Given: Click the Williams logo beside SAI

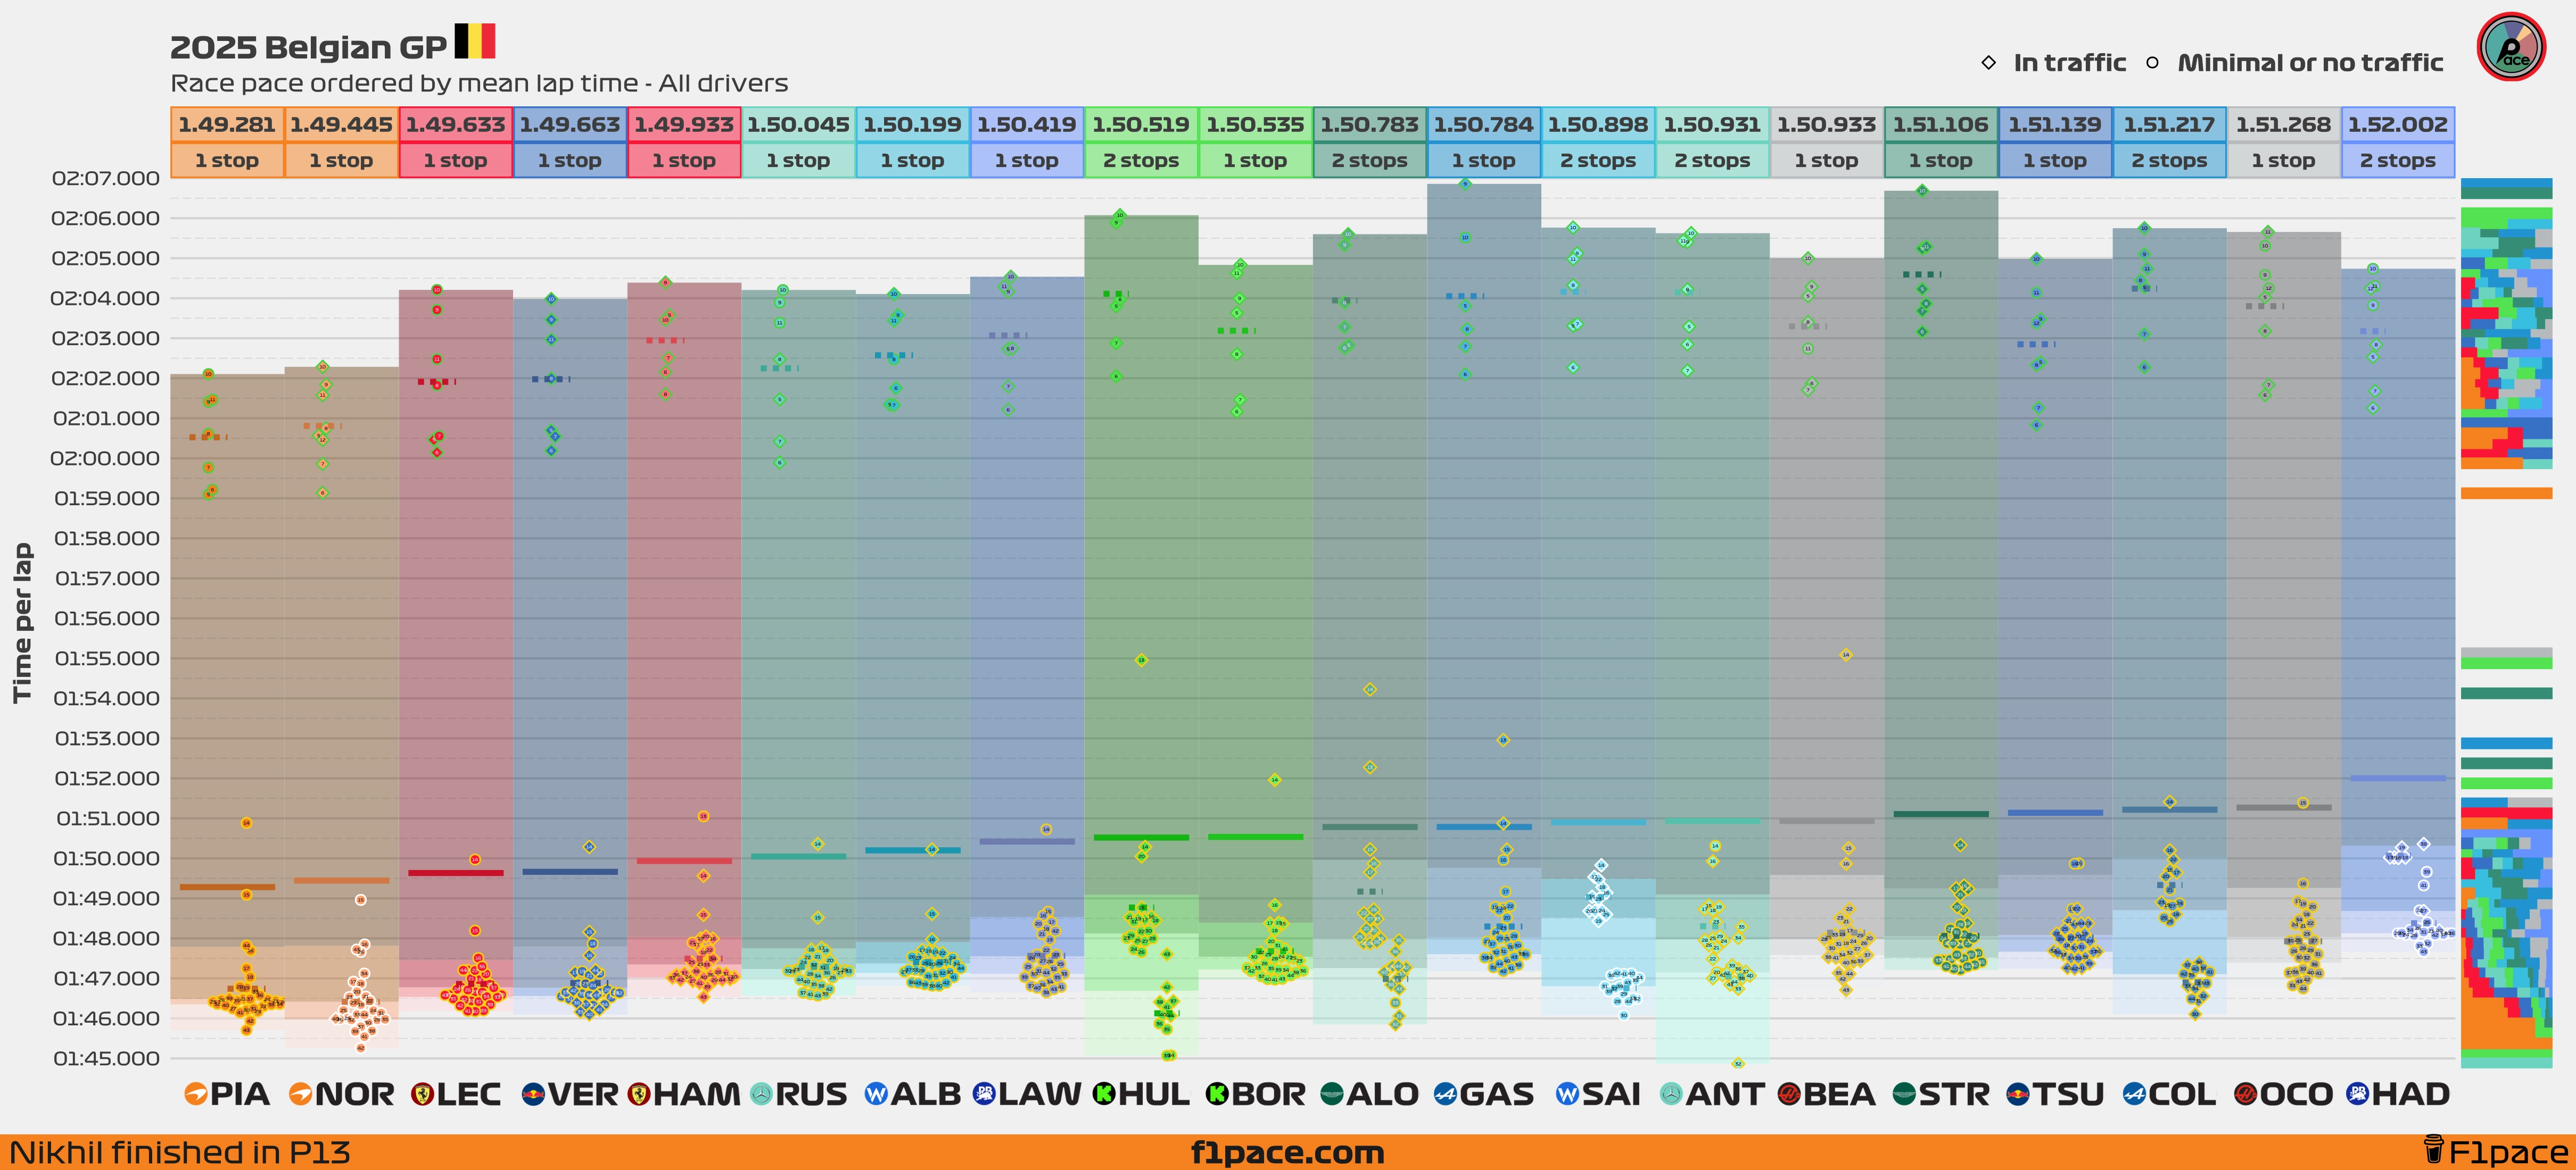Looking at the screenshot, I should point(1568,1094).
